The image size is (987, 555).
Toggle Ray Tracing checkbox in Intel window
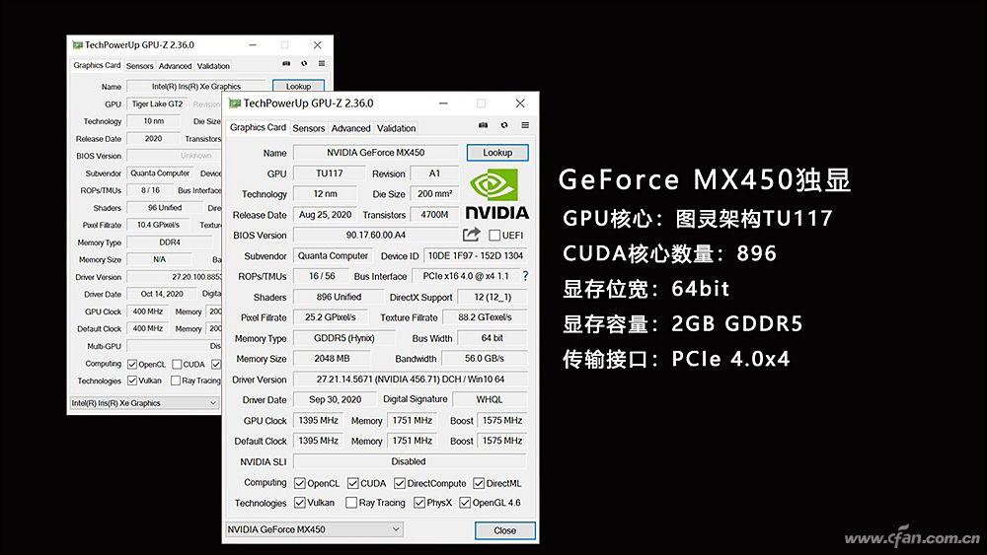(x=176, y=381)
